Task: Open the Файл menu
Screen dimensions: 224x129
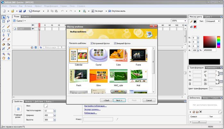Action: pyautogui.click(x=4, y=6)
